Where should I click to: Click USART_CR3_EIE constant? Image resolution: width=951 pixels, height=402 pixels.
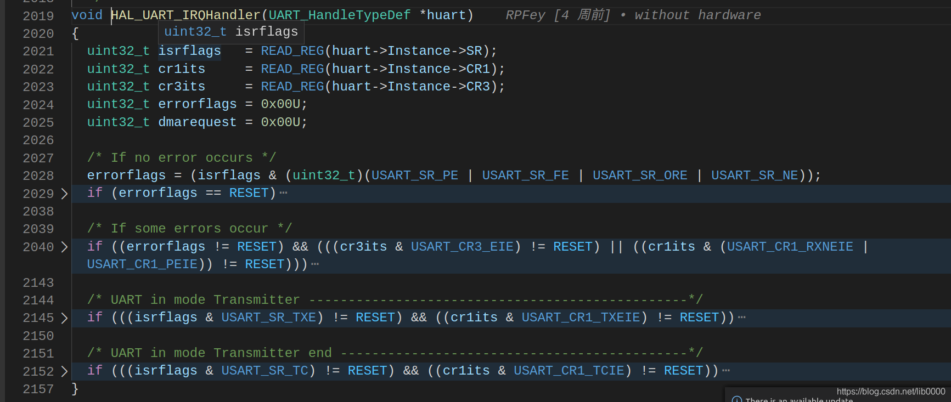coord(463,247)
